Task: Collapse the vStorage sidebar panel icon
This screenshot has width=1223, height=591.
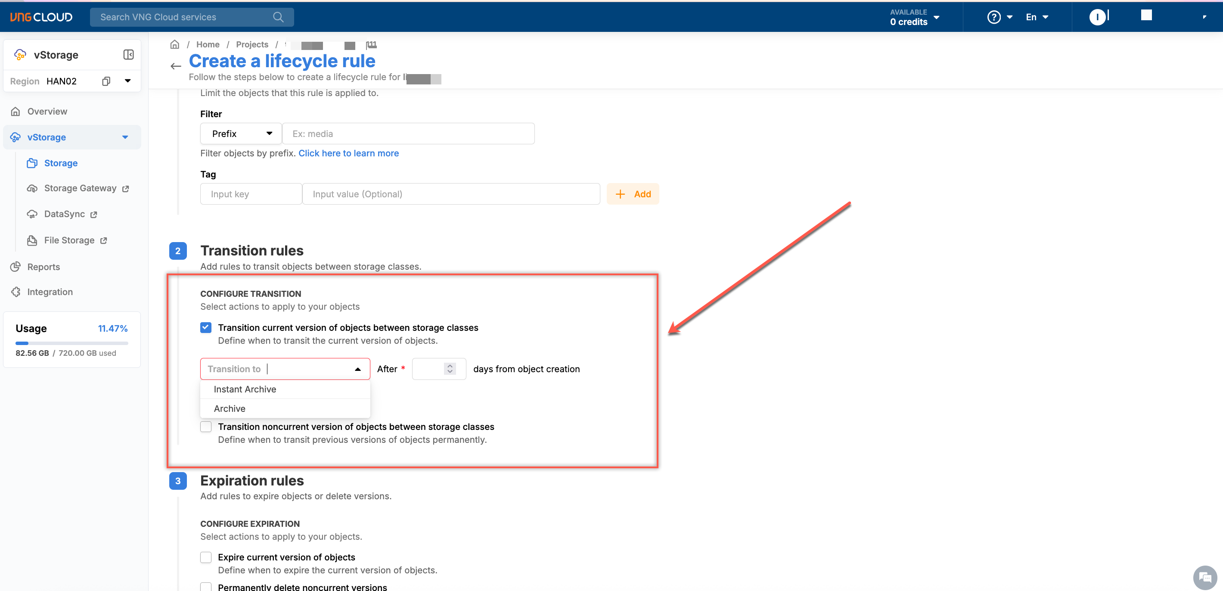Action: [128, 55]
